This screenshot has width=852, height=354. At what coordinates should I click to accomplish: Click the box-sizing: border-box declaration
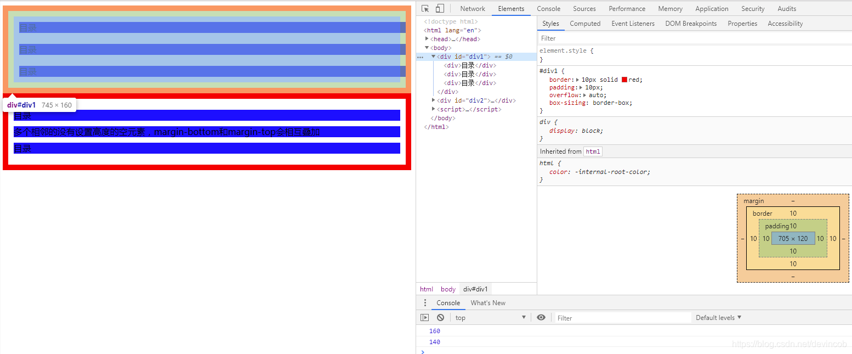pos(590,103)
